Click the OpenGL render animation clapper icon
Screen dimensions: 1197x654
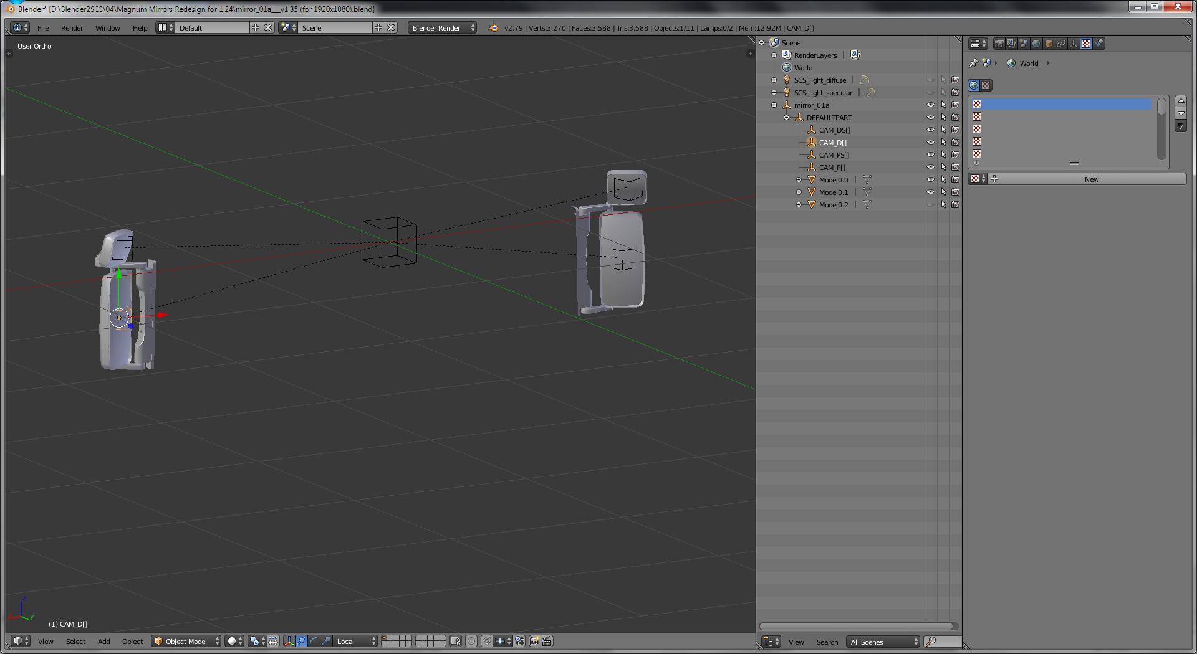pos(547,641)
